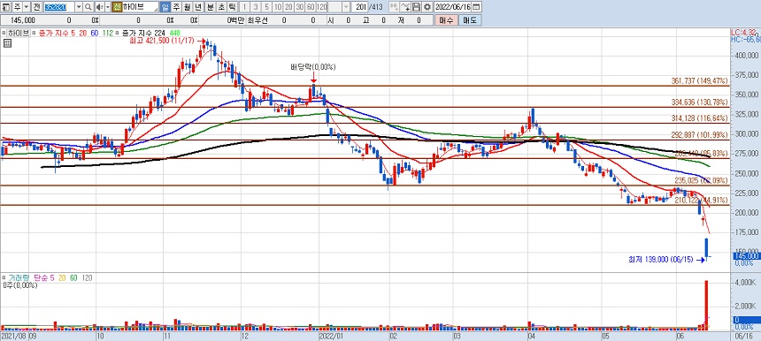
Task: Open the 하이브 stock name combo box
Action: (141, 7)
